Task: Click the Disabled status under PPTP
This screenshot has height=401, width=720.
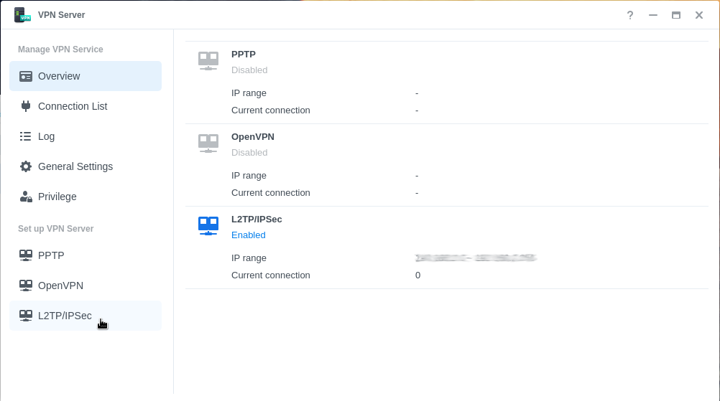Action: tap(249, 70)
